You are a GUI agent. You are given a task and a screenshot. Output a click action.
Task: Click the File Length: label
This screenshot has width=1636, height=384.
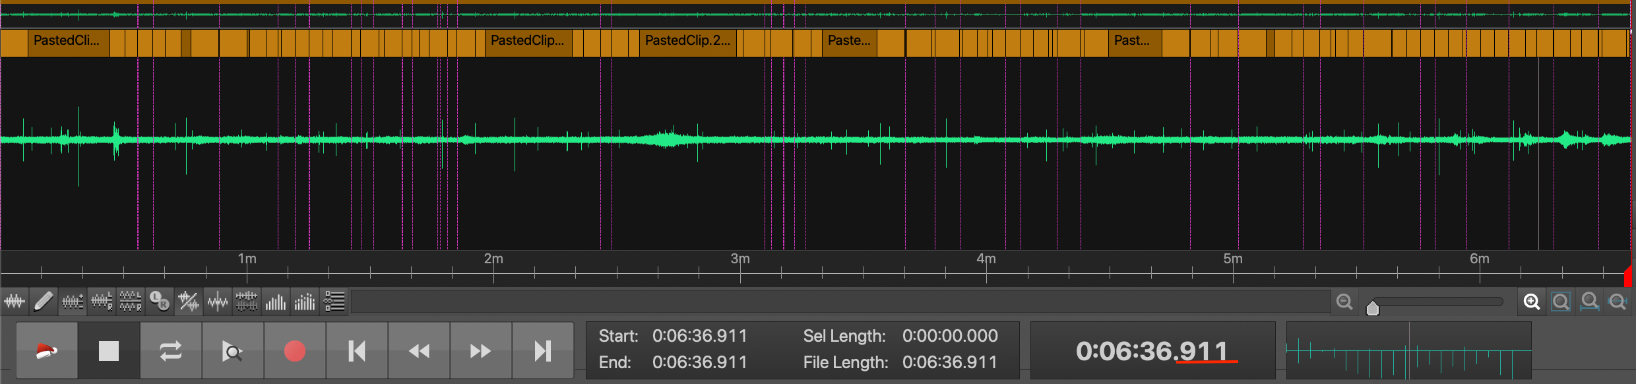846,362
